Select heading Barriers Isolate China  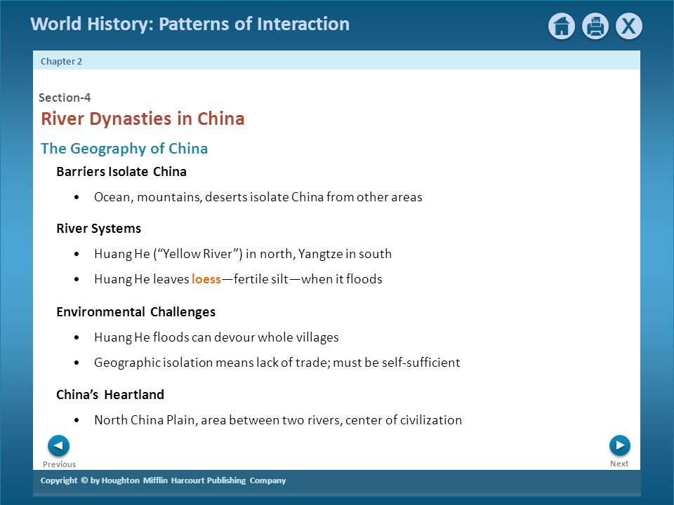(121, 172)
